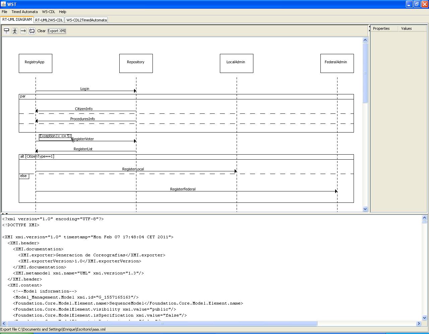Open the WS-CDL menu
Screen dimensions: 429x334
pyautogui.click(x=48, y=12)
